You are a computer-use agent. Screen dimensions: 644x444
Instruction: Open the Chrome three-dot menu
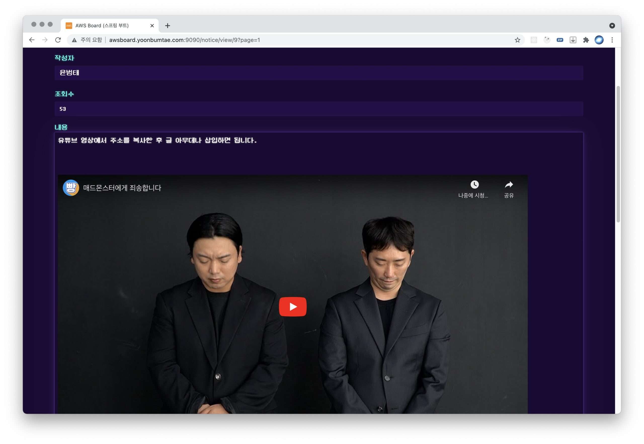click(612, 40)
